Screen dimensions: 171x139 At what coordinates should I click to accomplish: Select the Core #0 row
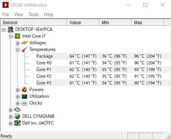point(103,63)
